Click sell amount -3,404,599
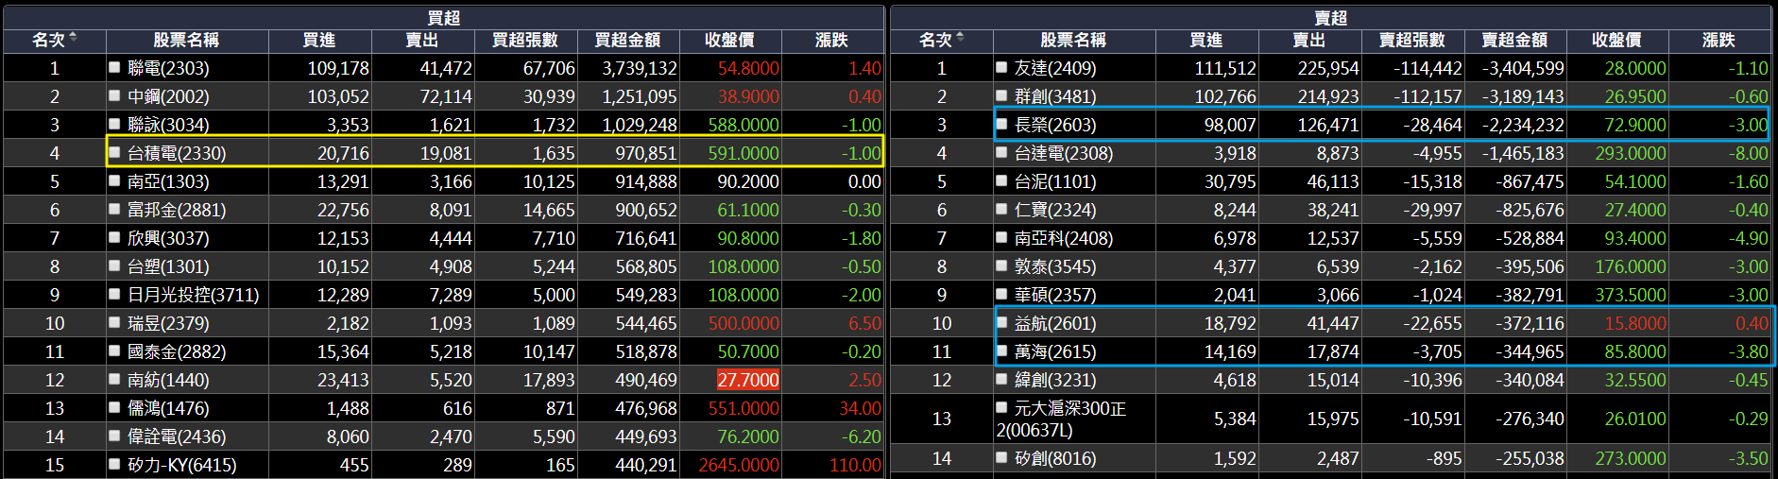Viewport: 1778px width, 479px height. pyautogui.click(x=1523, y=68)
